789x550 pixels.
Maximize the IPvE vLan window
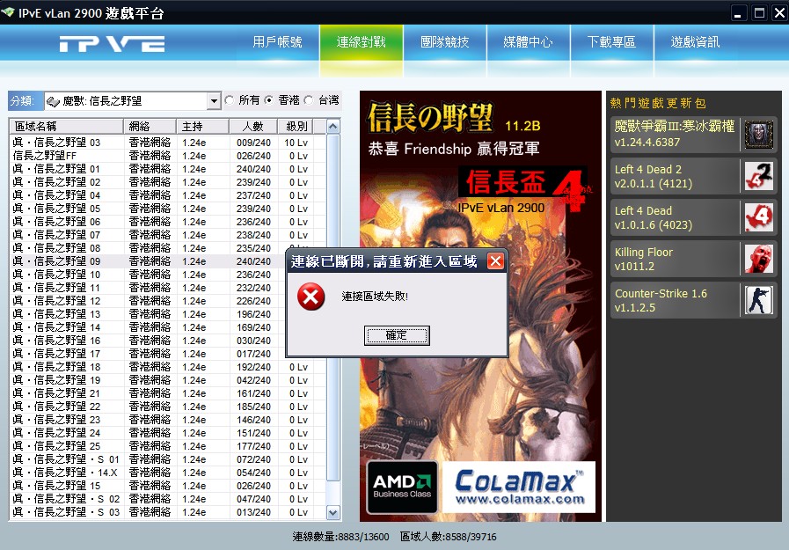tap(759, 12)
